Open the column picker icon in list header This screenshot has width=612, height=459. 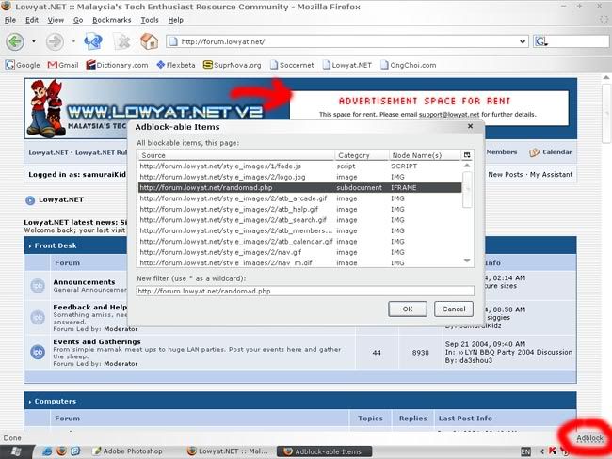coord(467,155)
